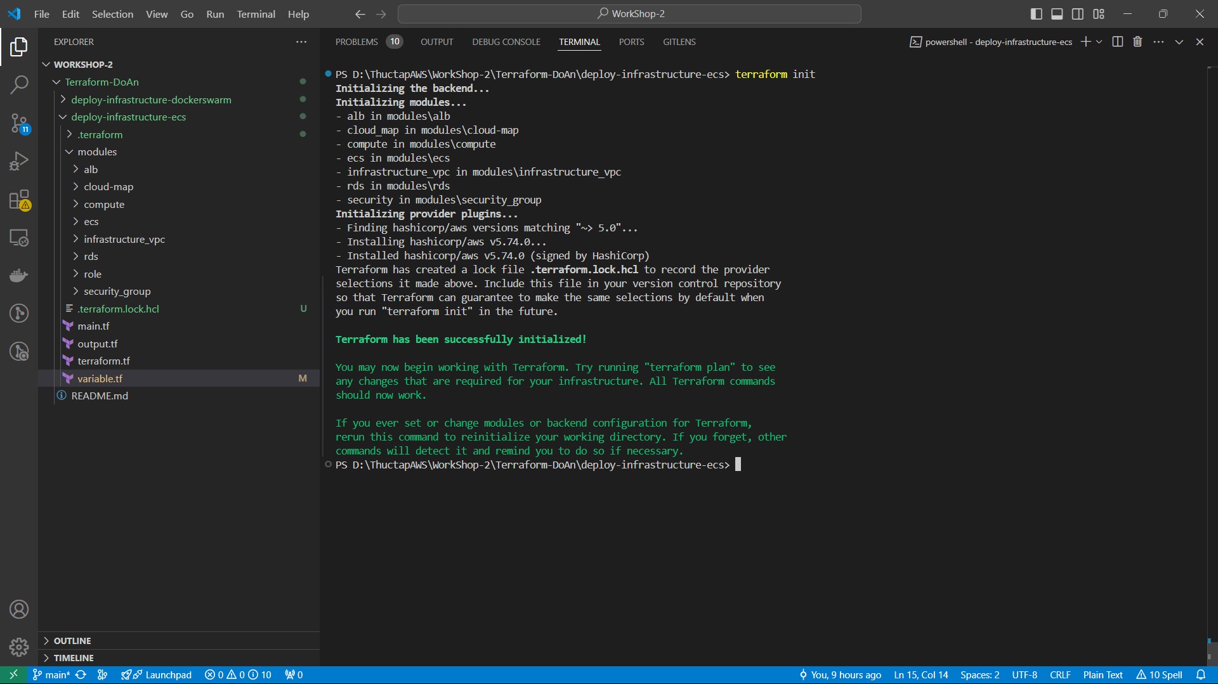Open the GitLens view icon
The height and width of the screenshot is (684, 1218).
[19, 313]
